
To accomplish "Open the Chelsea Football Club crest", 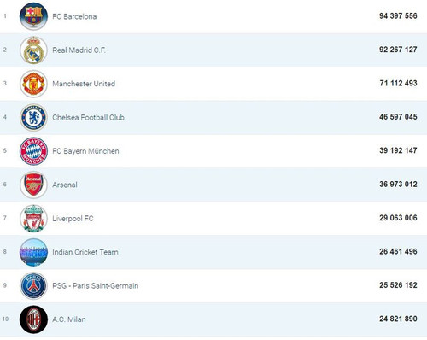I will click(33, 117).
